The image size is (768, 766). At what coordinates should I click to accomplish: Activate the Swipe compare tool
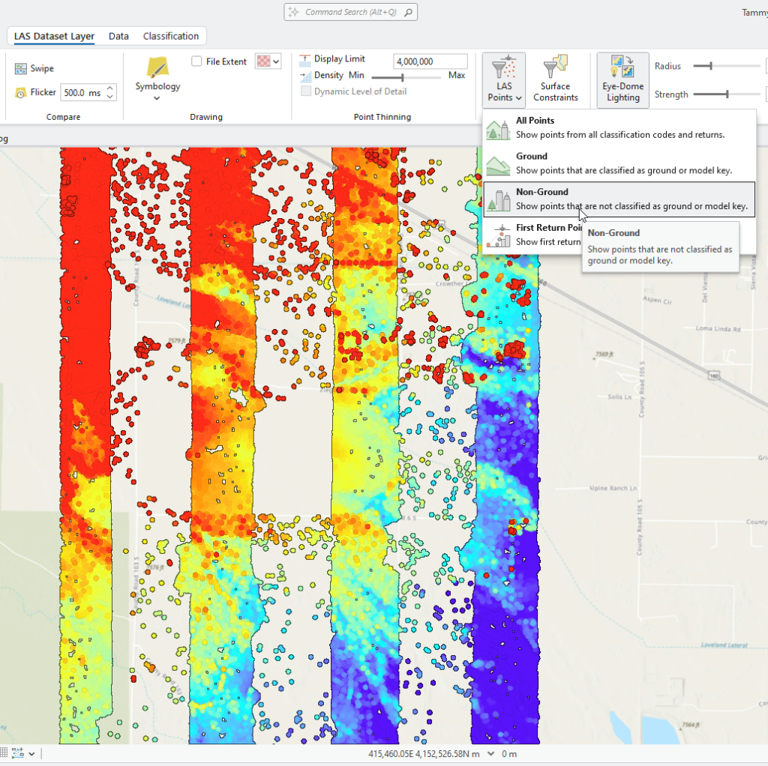(33, 67)
